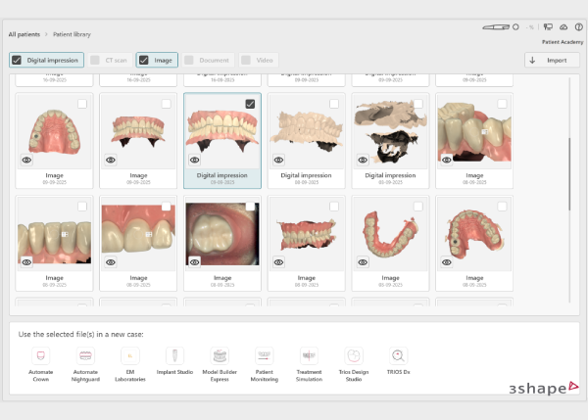The height and width of the screenshot is (420, 588).
Task: Click the scanner battery percentage indicator
Action: (530, 27)
